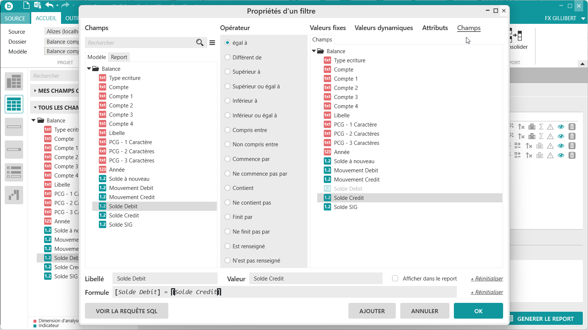Select the chart icon in left sidebar
Viewport: 588px width, 330px height.
point(14,195)
